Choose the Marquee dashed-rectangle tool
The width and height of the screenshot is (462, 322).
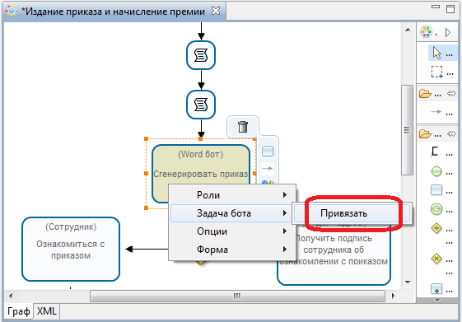(x=437, y=72)
